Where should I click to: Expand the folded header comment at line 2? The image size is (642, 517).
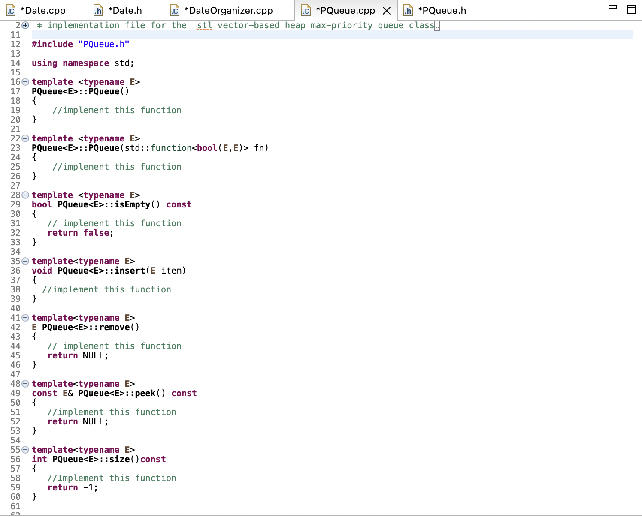tap(25, 25)
